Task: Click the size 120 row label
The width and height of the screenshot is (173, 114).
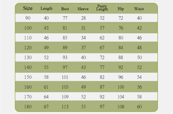Action: (x=28, y=48)
